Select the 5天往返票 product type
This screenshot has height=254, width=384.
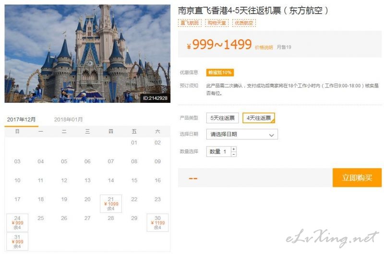pyautogui.click(x=222, y=118)
